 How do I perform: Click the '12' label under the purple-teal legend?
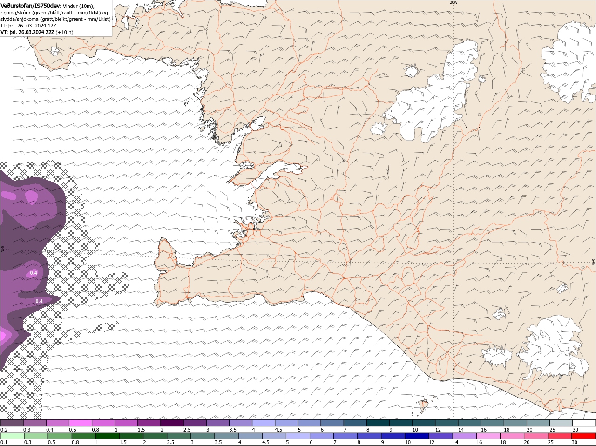(x=438, y=429)
